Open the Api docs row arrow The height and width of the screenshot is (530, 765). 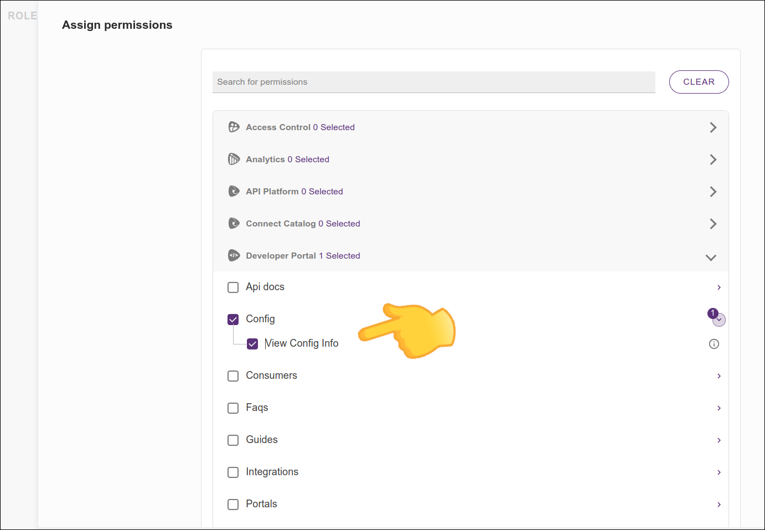719,287
